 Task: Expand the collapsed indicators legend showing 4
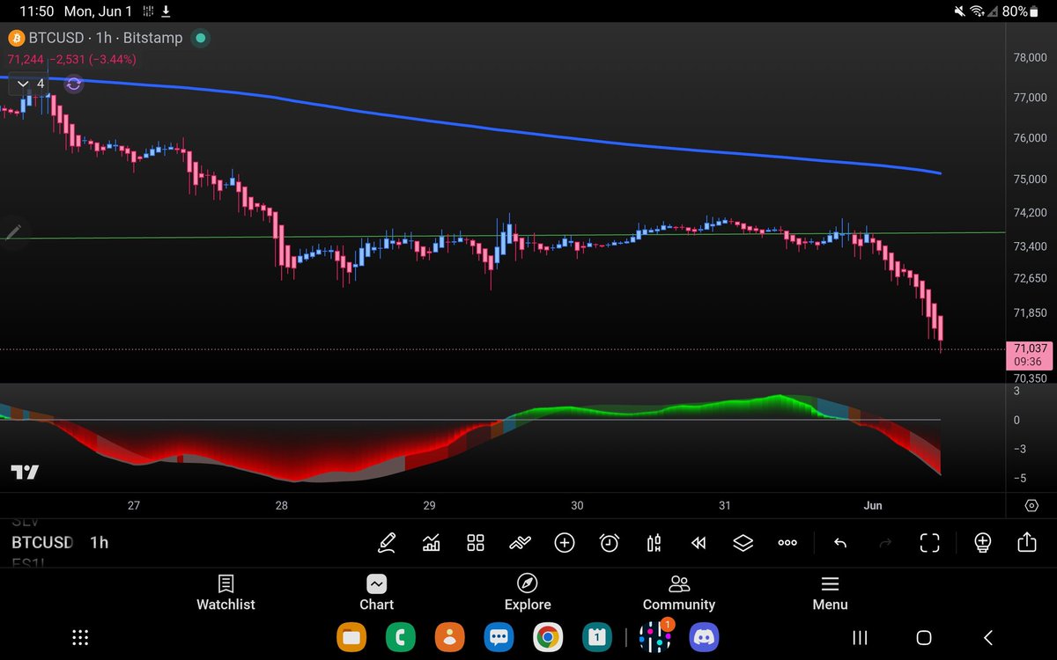click(x=32, y=84)
